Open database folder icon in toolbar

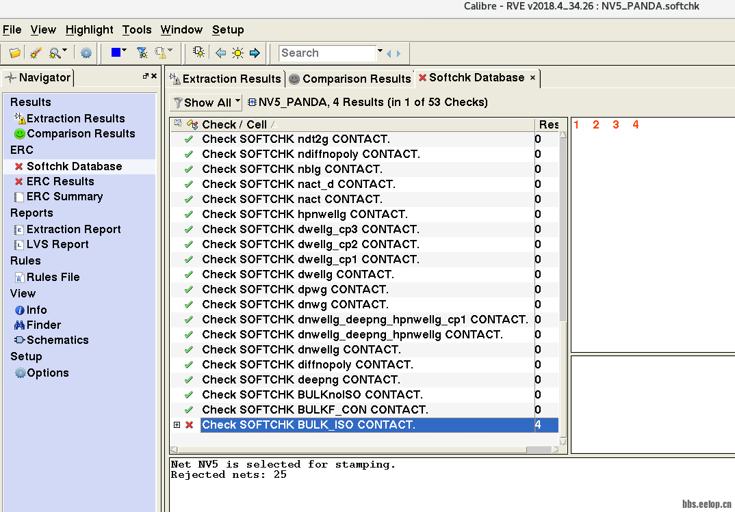click(x=14, y=53)
